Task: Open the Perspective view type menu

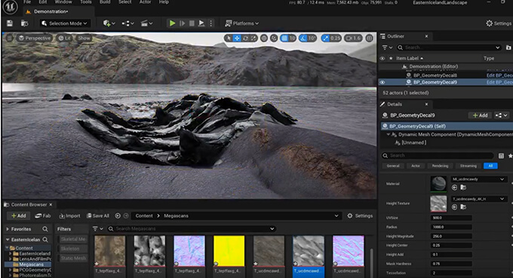Action: point(35,38)
